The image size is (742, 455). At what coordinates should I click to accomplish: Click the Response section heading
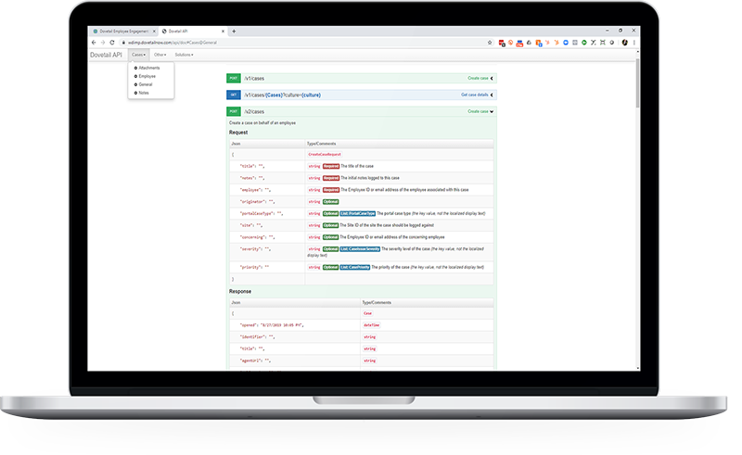point(240,292)
